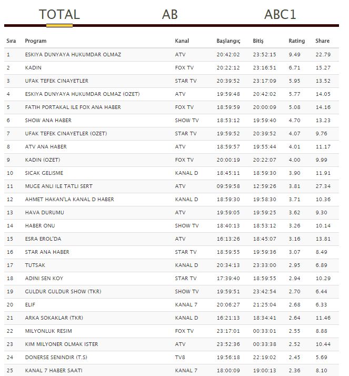Switch to the TOTAL tab
The width and height of the screenshot is (349, 376).
[59, 15]
